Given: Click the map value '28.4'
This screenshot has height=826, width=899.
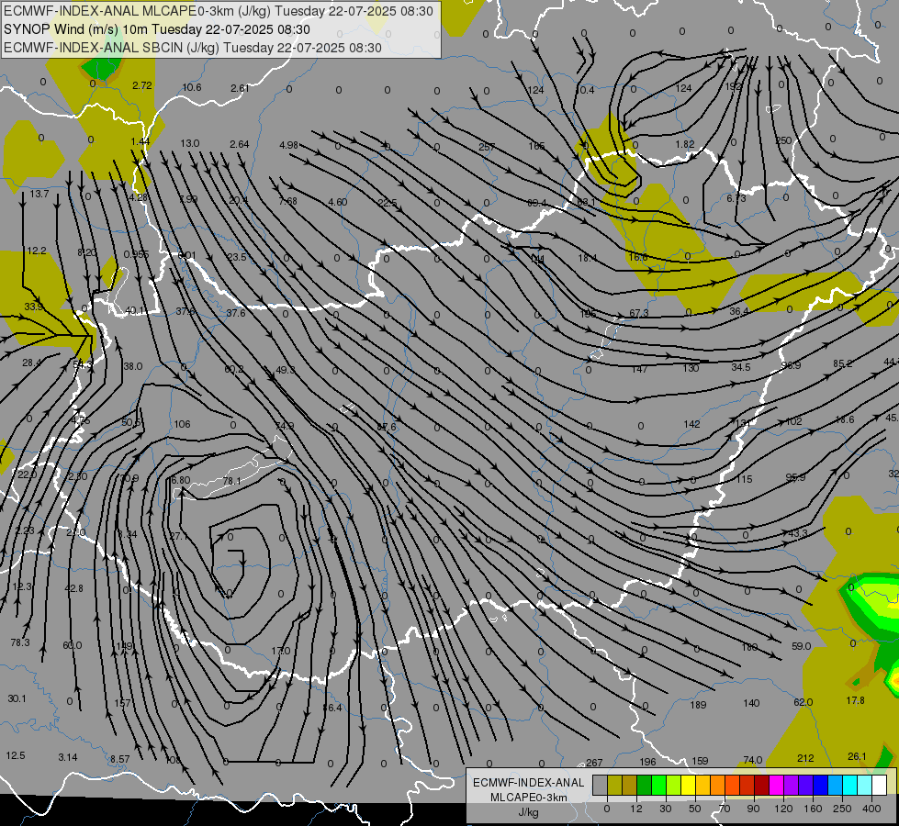Looking at the screenshot, I should pyautogui.click(x=31, y=363).
